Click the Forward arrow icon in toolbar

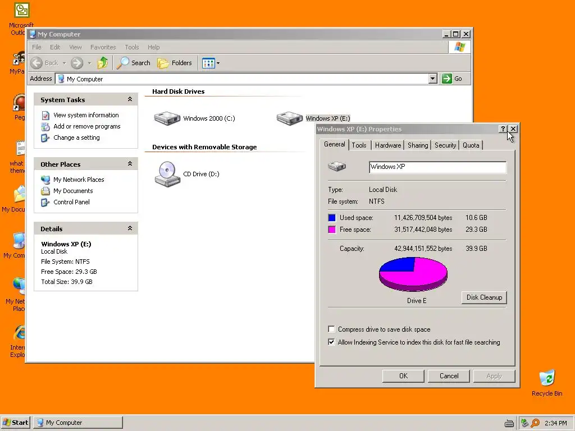point(76,63)
